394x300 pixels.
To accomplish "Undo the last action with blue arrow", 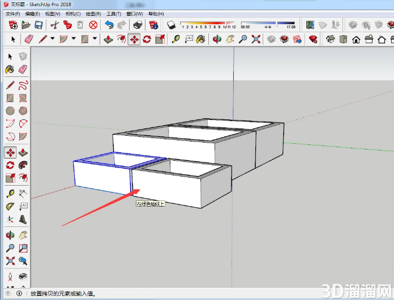I will (109, 25).
